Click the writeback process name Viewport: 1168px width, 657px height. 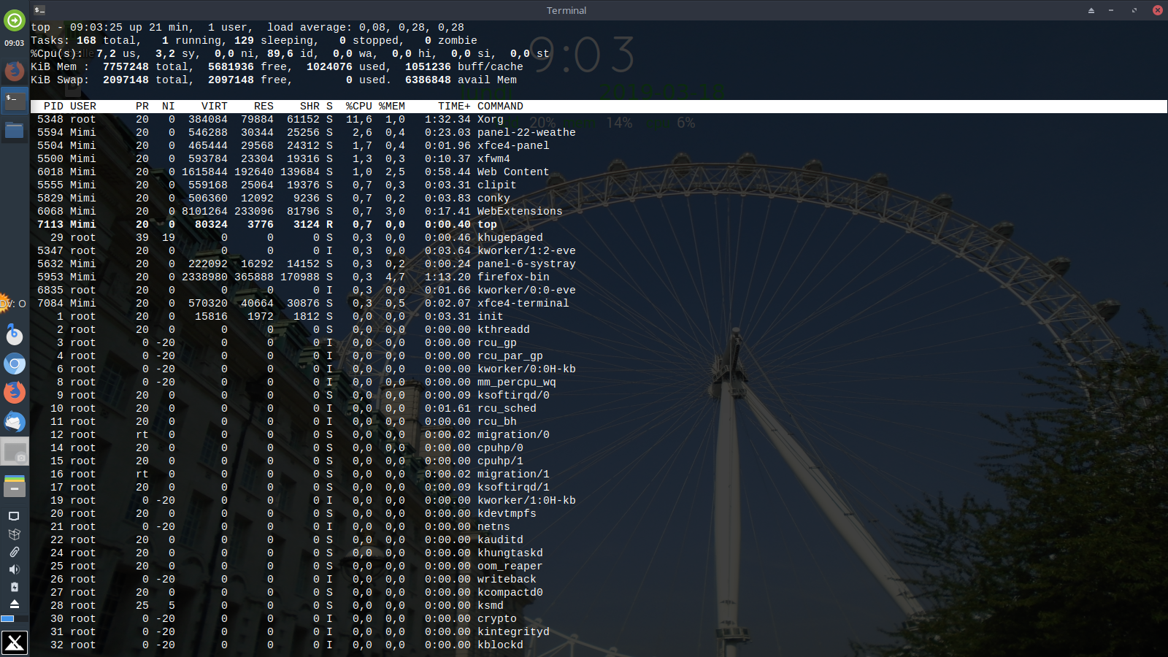(x=507, y=580)
